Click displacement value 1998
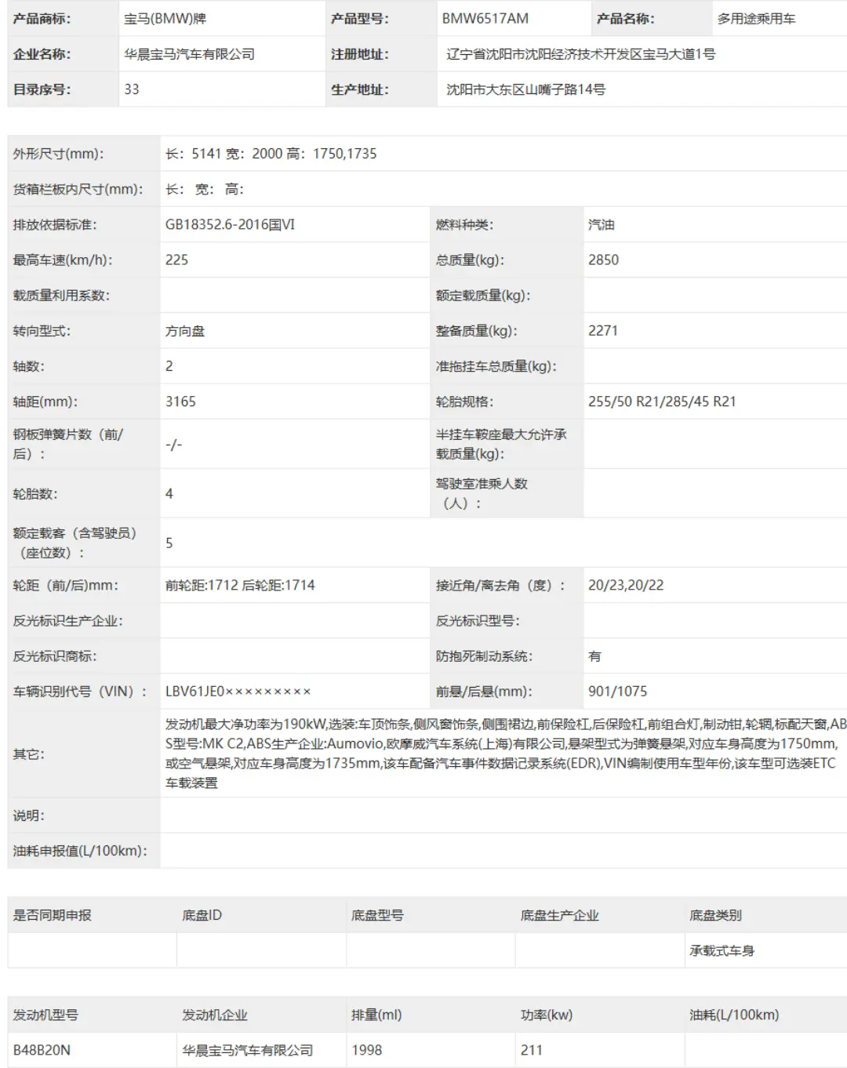The width and height of the screenshot is (847, 1068). pyautogui.click(x=366, y=1050)
